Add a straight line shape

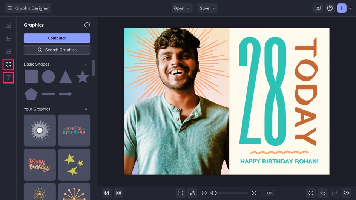(x=48, y=94)
